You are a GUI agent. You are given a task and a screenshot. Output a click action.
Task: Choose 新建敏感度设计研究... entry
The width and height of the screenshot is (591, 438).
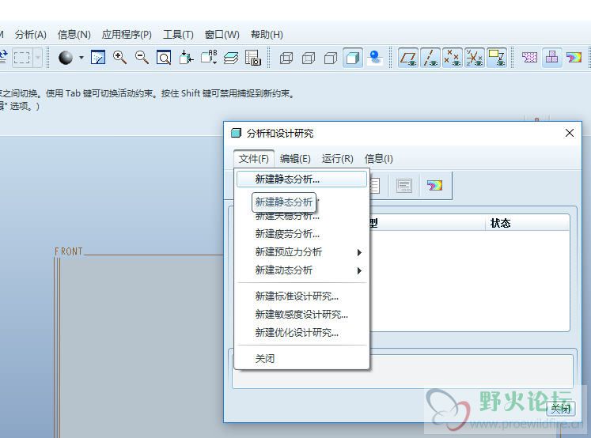[301, 315]
